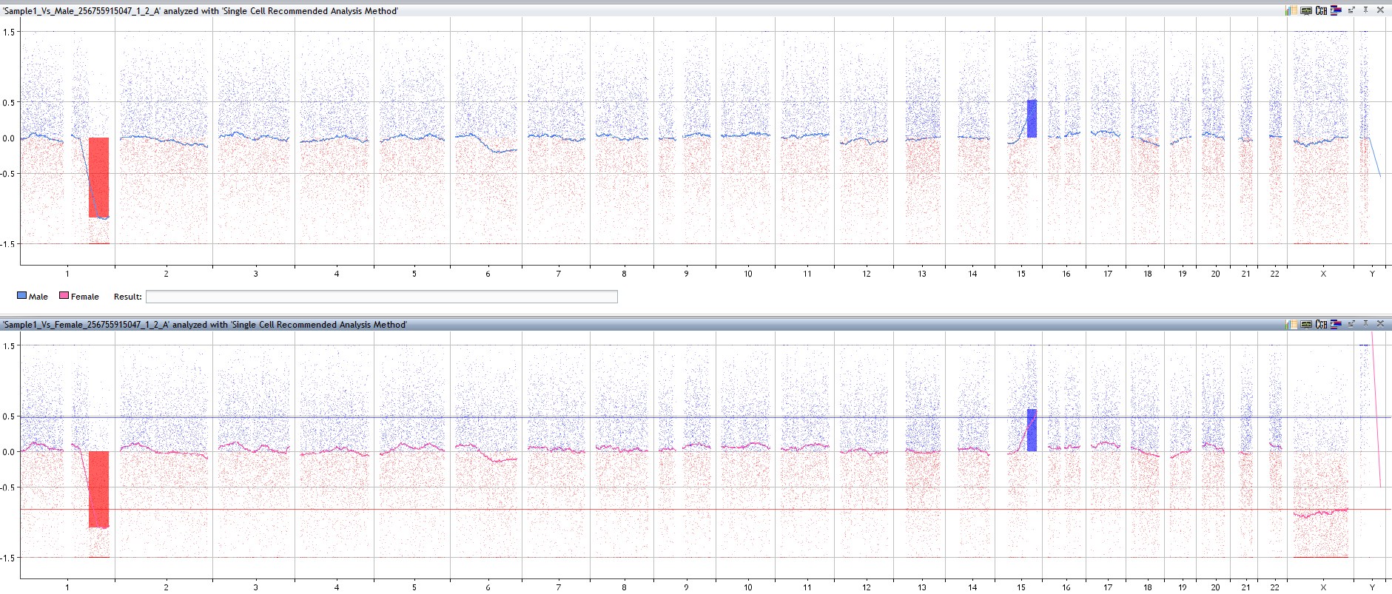Click red-blue overlay icon in Sample1_Vs_Male panel
The width and height of the screenshot is (1392, 594).
pyautogui.click(x=1336, y=10)
